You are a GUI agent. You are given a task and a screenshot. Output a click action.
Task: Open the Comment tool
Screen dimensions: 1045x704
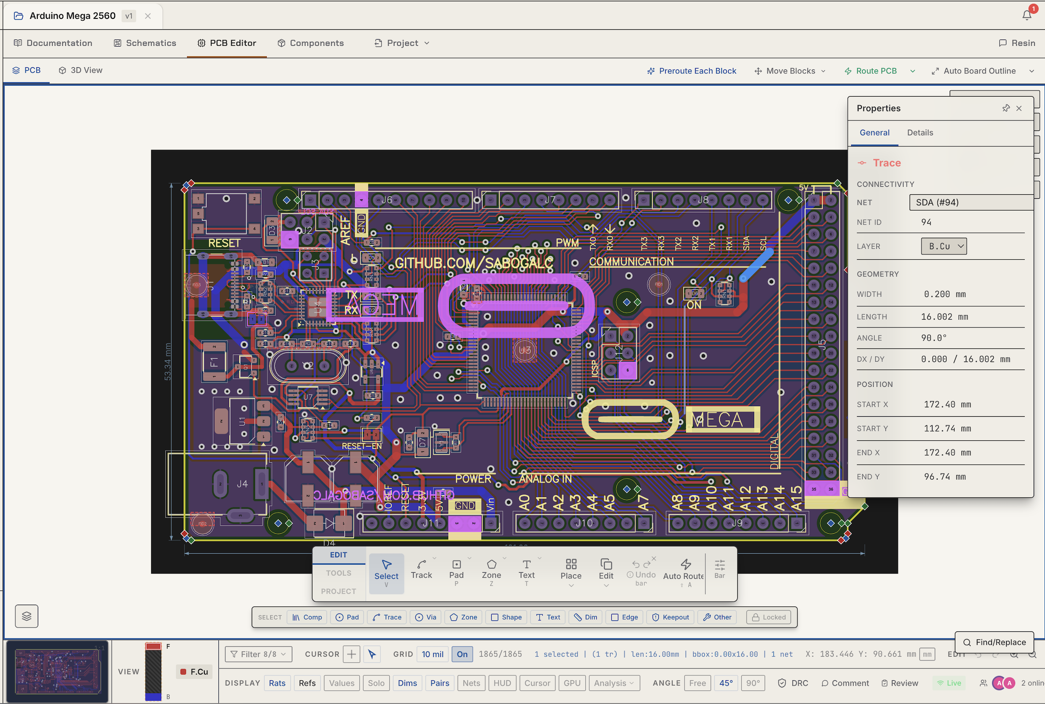point(845,683)
